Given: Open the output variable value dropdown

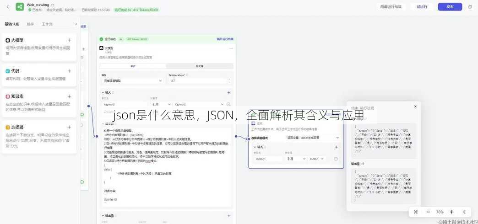Looking at the screenshot, I should click(x=317, y=159).
